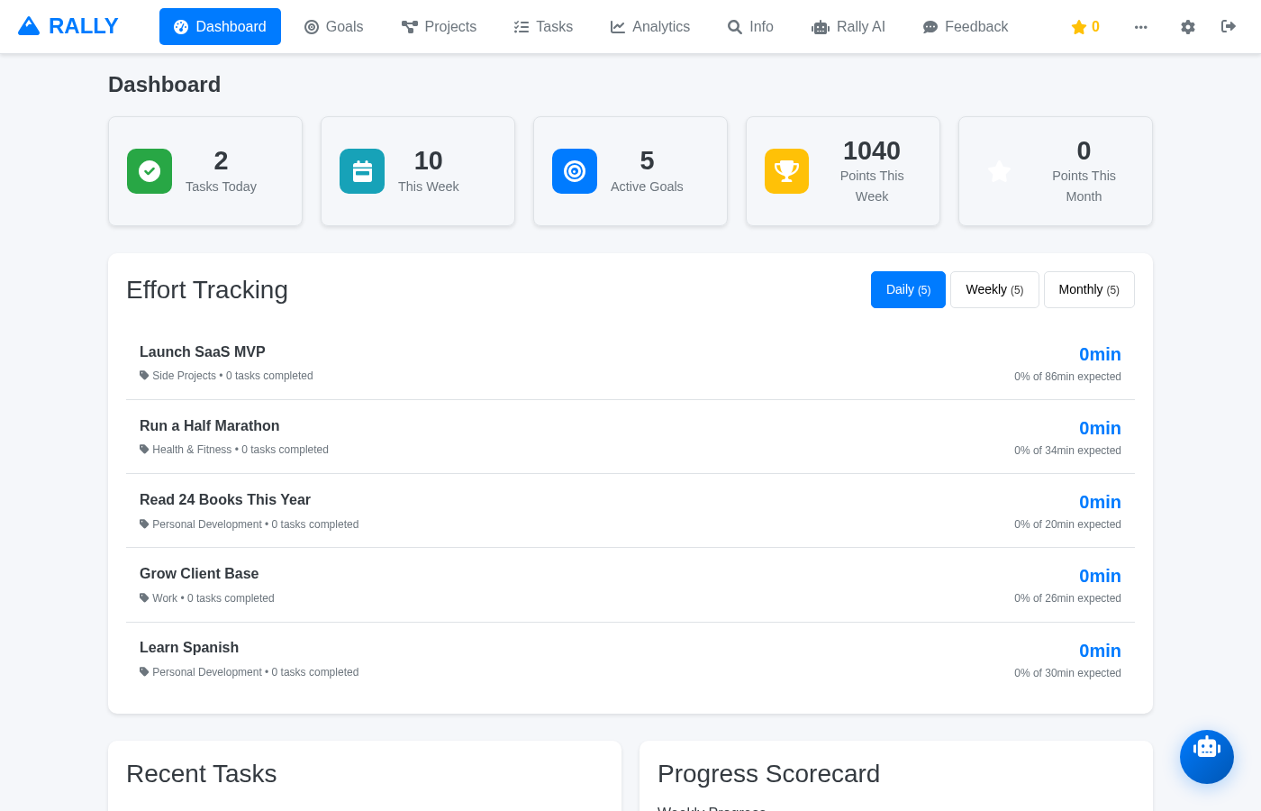Click the logout icon

1229,27
